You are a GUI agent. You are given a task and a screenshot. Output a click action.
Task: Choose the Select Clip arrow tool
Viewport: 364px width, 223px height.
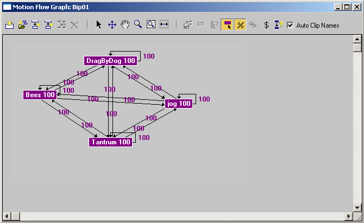99,24
